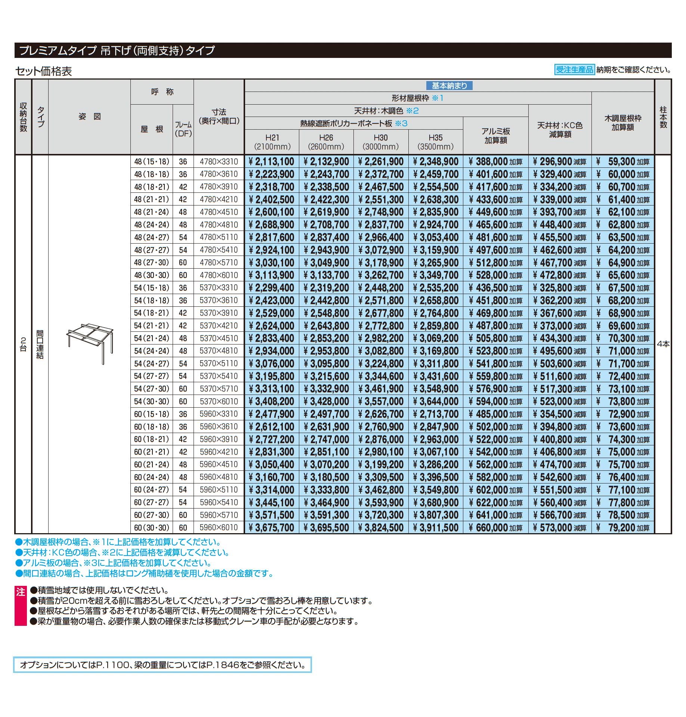686x717 pixels.
Task: Click the ¥3,169,800 price cell
Action: [436, 351]
